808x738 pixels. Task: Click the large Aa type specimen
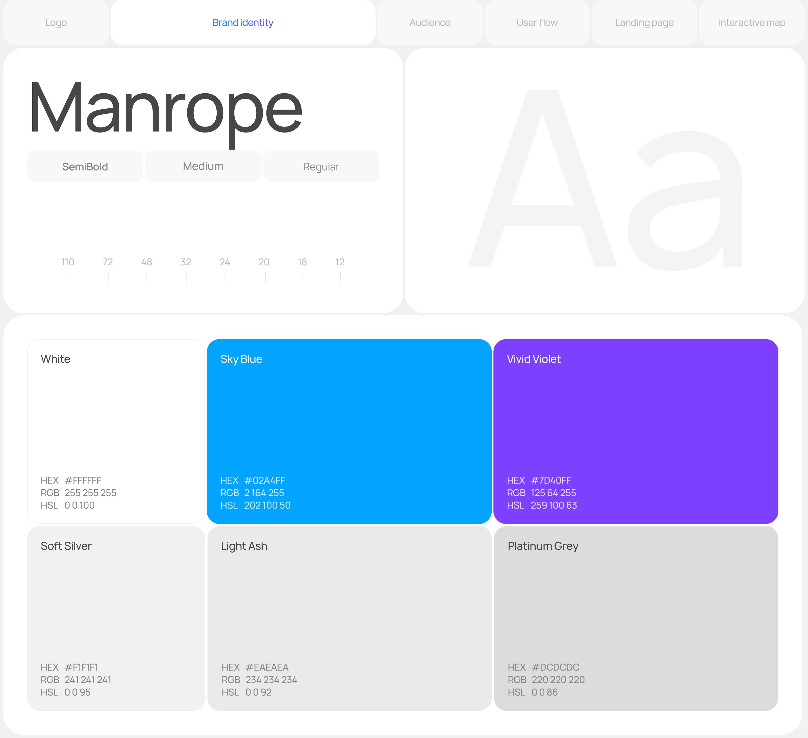[x=604, y=180]
